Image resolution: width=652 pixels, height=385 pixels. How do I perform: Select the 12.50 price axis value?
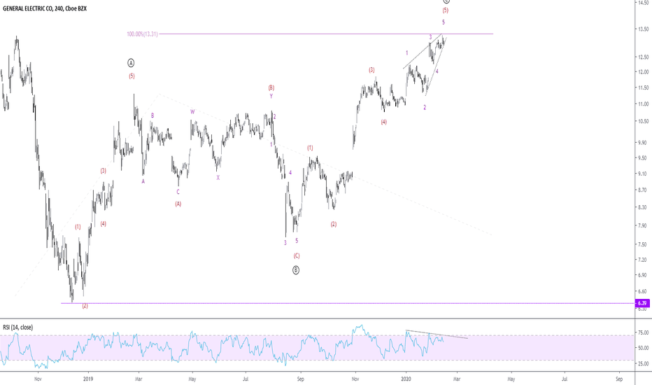(644, 57)
